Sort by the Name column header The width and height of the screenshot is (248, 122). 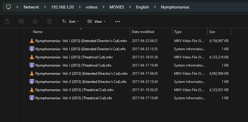pyautogui.click(x=38, y=32)
